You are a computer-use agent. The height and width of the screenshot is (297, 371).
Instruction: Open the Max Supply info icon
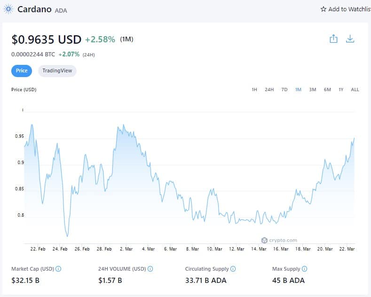click(305, 269)
